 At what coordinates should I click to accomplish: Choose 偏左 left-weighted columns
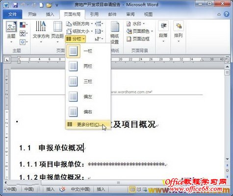pos(88,97)
